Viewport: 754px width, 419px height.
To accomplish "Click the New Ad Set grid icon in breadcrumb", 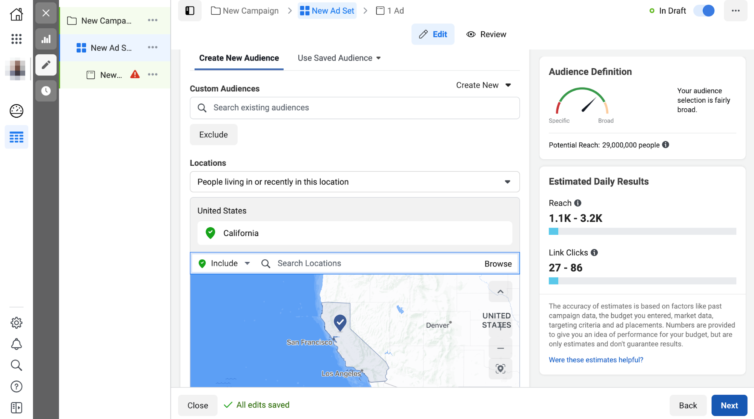I will pyautogui.click(x=306, y=10).
